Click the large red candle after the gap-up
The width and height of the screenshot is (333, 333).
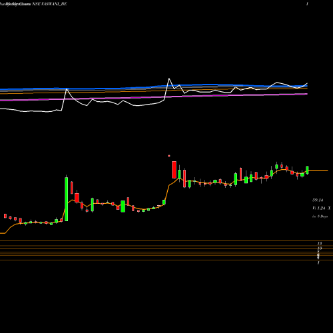pyautogui.click(x=174, y=170)
